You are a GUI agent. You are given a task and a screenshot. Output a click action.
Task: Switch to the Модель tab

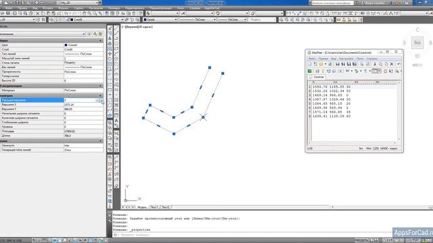(x=142, y=207)
